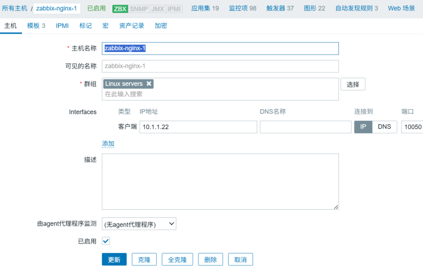This screenshot has width=423, height=272.
Task: Click the 克隆 button
Action: point(144,260)
